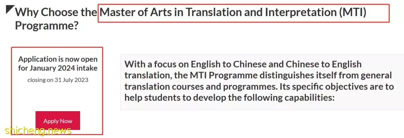
Task: Click the word "Programme?" in the heading
Action: coord(47,25)
